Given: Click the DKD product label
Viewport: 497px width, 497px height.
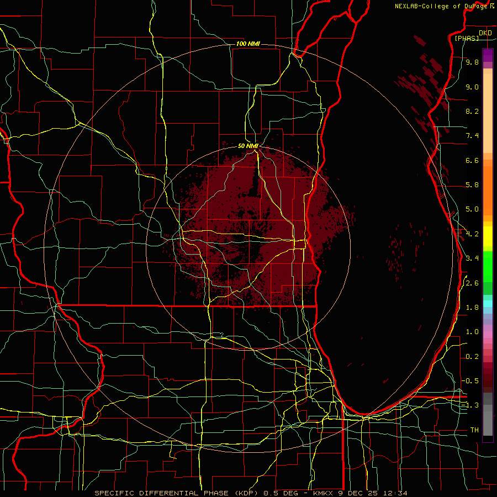Looking at the screenshot, I should (x=485, y=33).
